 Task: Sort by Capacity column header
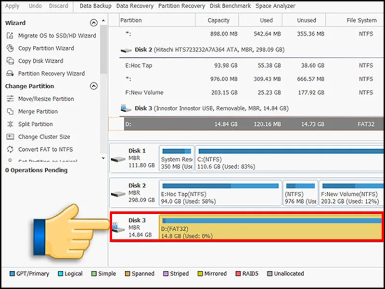[x=217, y=20]
